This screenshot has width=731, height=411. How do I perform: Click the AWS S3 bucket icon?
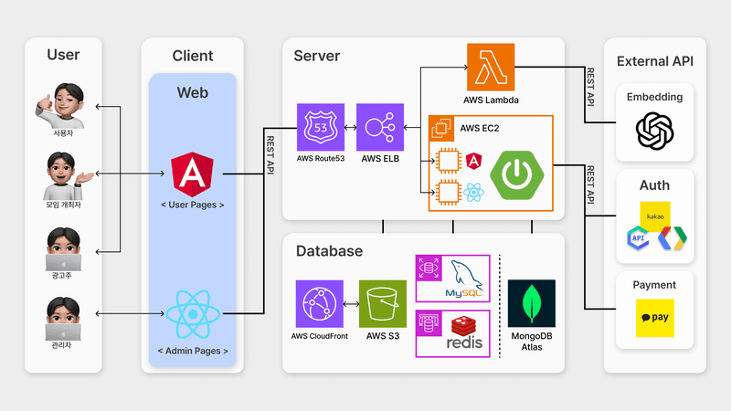[x=382, y=304]
